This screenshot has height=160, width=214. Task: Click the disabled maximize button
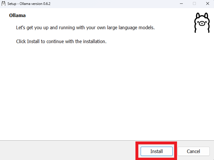click(194, 3)
